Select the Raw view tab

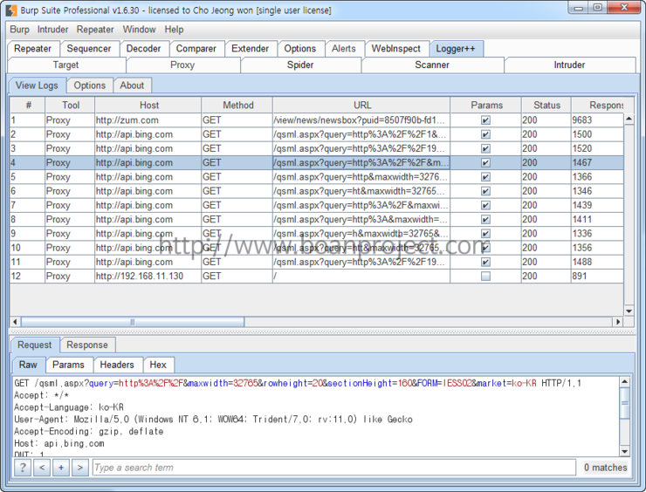[28, 365]
